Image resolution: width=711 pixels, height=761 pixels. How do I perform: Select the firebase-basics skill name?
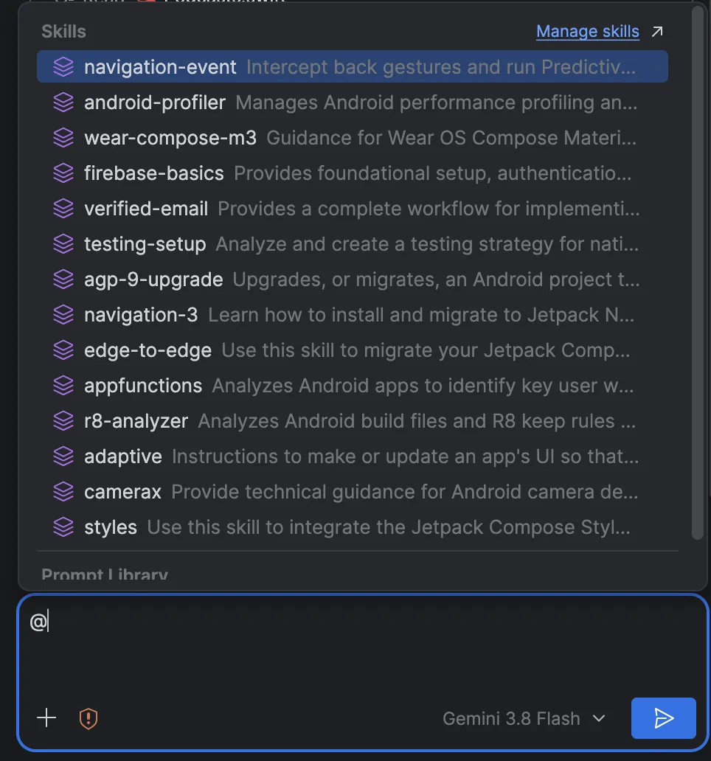[154, 173]
